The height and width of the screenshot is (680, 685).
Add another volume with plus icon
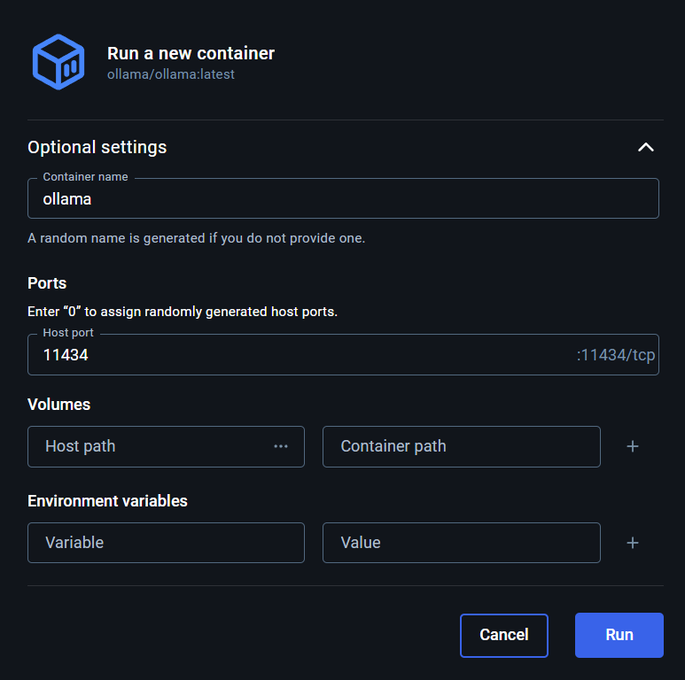coord(632,446)
